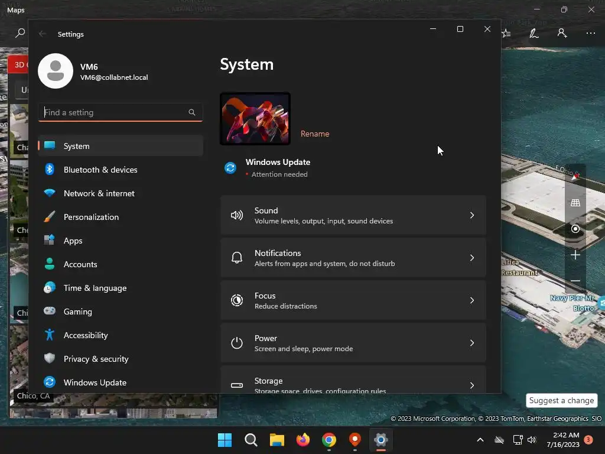
Task: Select Accounts in Settings sidebar
Action: coord(121,264)
